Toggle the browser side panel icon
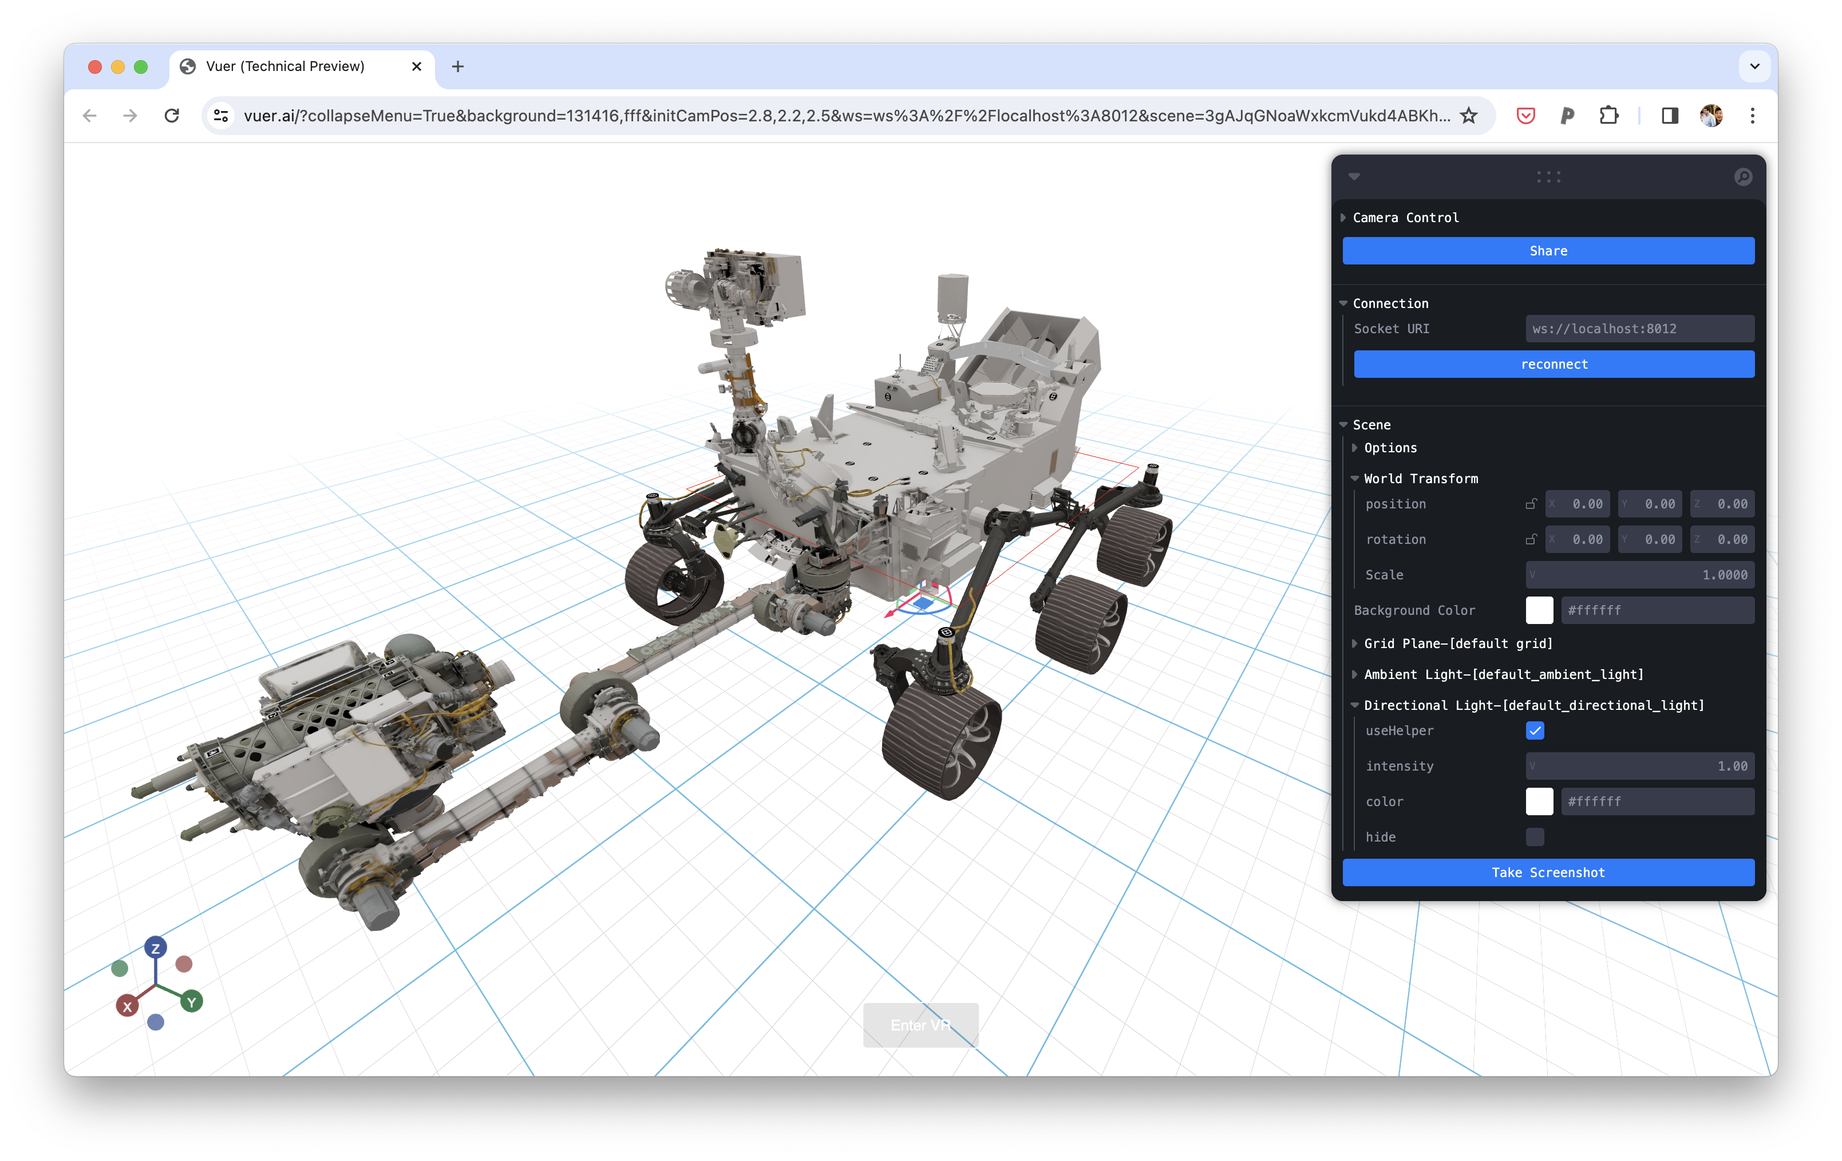The width and height of the screenshot is (1842, 1161). click(1669, 116)
